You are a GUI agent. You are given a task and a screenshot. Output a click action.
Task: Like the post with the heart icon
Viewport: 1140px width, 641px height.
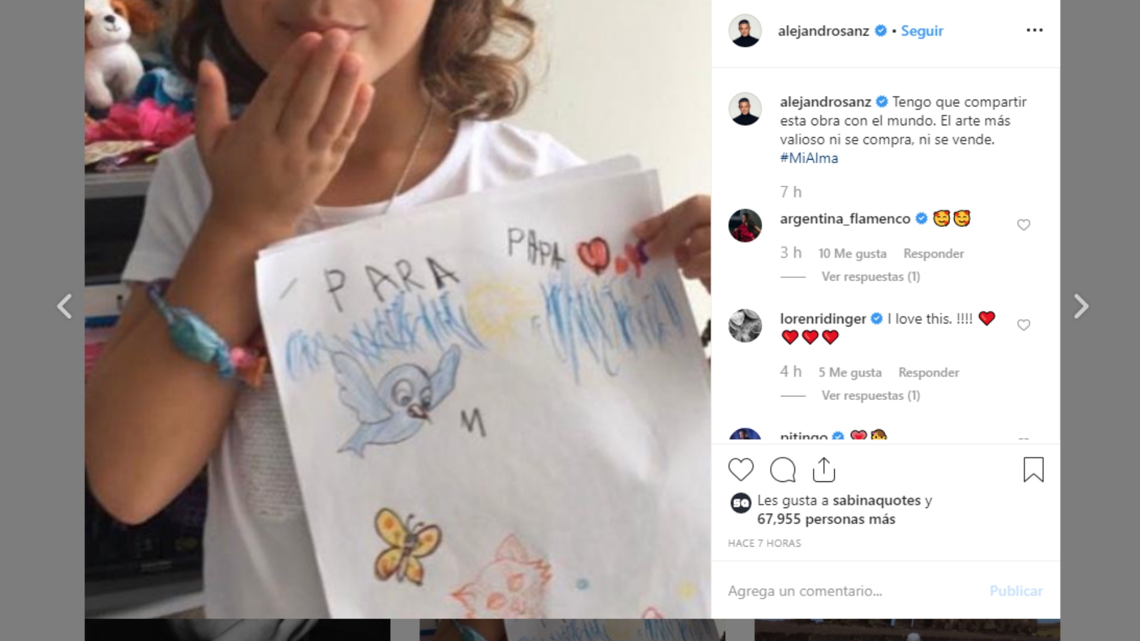click(x=740, y=470)
